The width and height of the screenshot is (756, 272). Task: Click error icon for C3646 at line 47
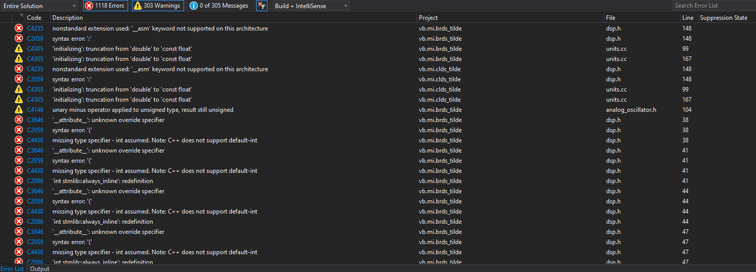click(19, 232)
